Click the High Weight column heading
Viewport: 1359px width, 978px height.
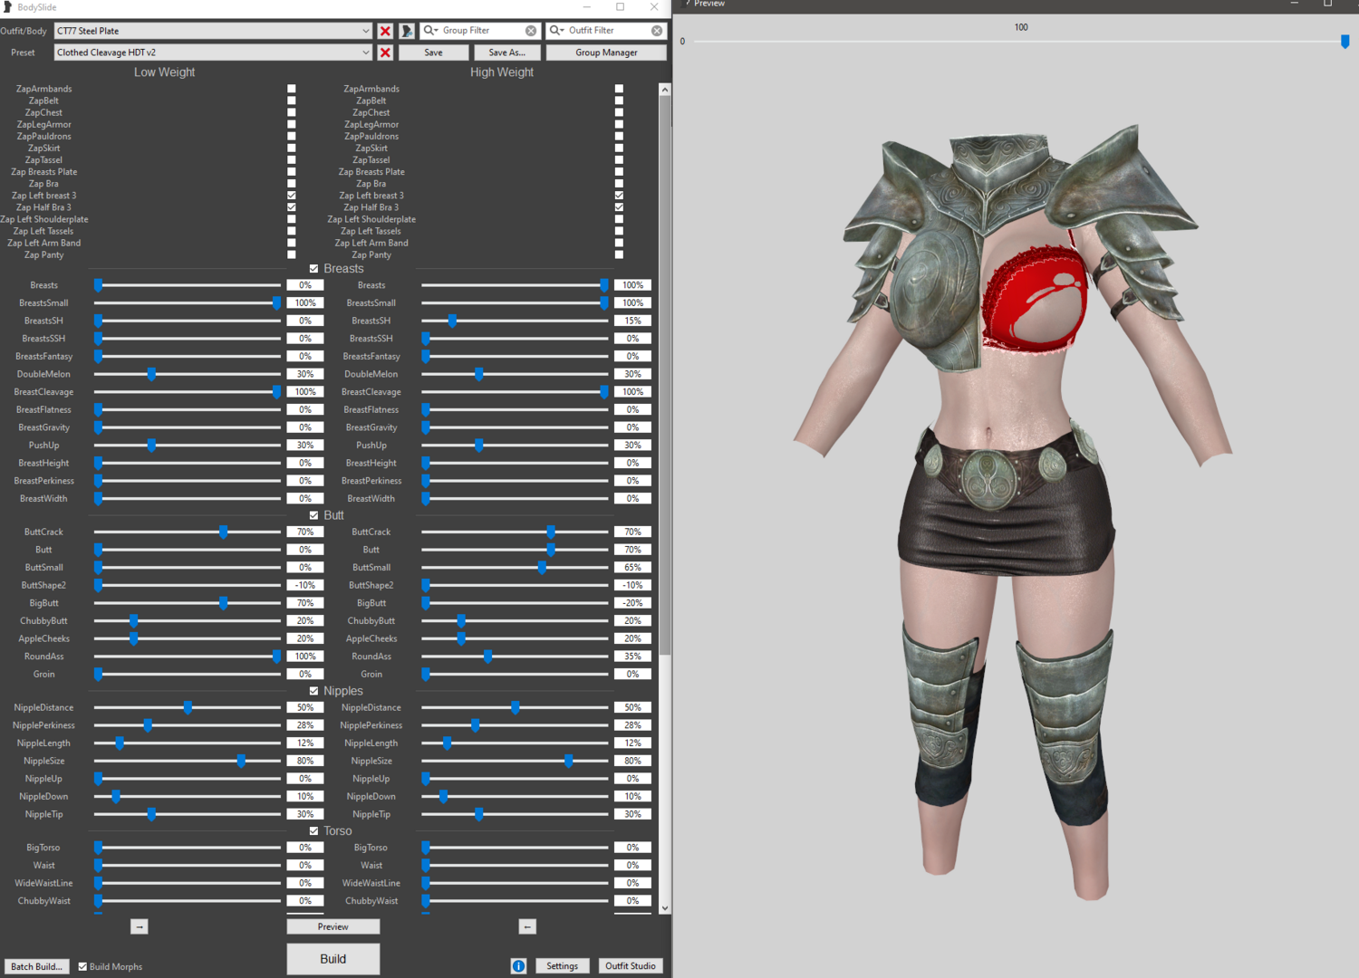pos(502,72)
